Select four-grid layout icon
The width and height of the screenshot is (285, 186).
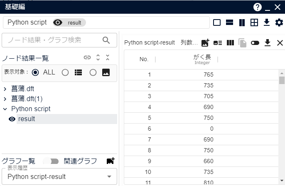pos(254,22)
